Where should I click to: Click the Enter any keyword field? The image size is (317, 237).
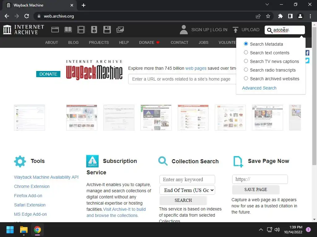click(x=187, y=180)
